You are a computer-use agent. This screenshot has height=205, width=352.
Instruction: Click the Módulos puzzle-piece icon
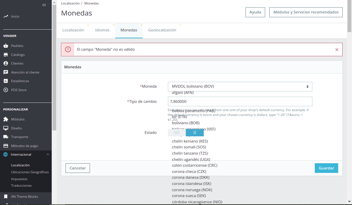coord(6,119)
